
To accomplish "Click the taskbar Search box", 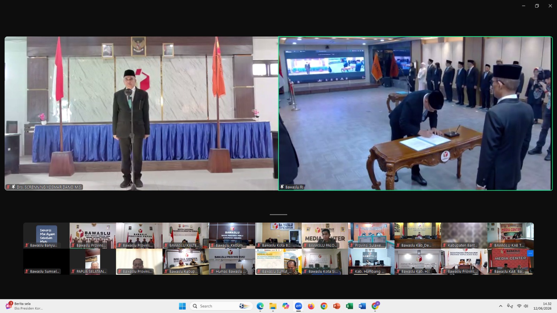I will click(x=221, y=306).
